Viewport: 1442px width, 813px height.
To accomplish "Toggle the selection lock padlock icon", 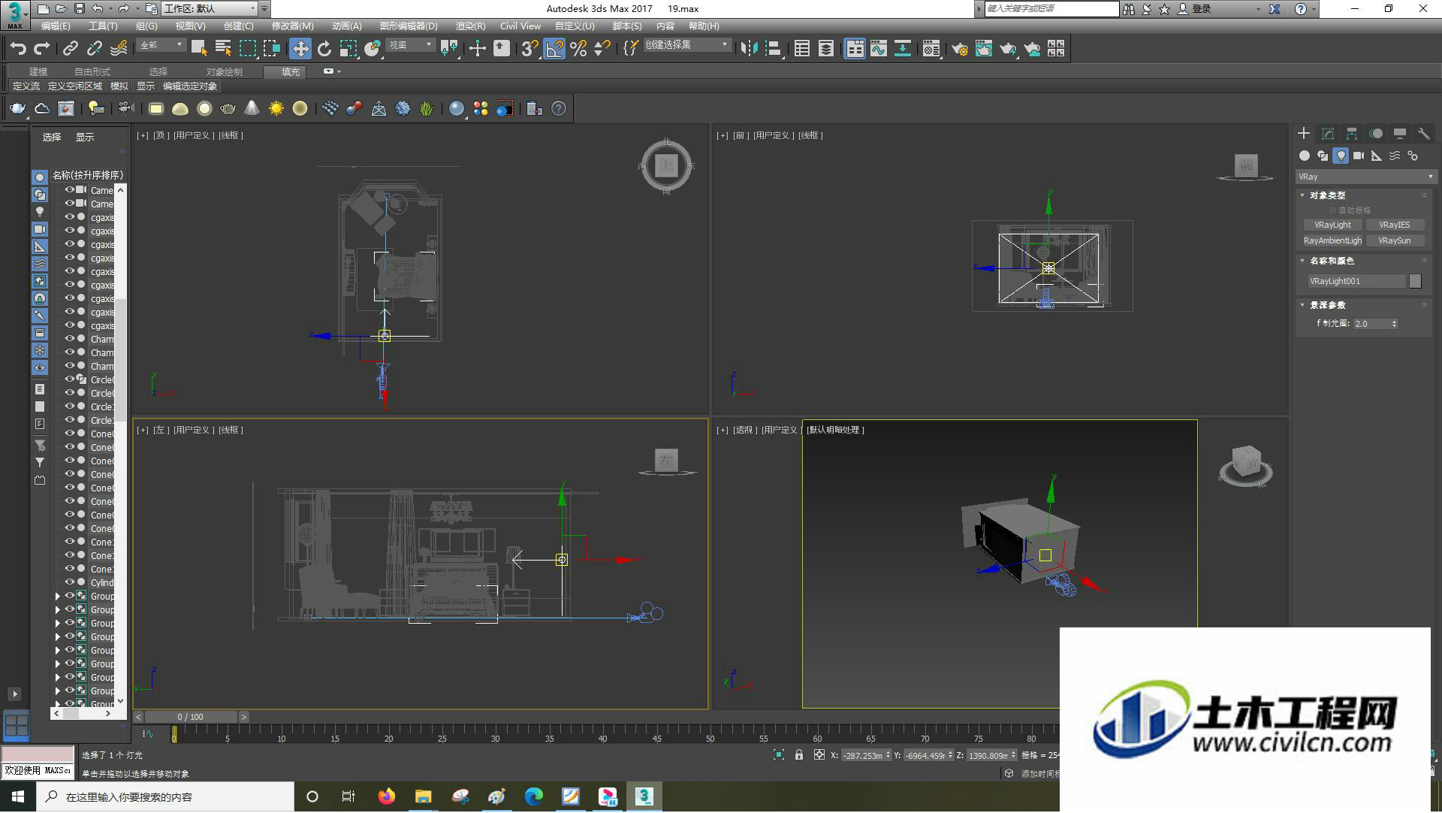I will tap(799, 755).
